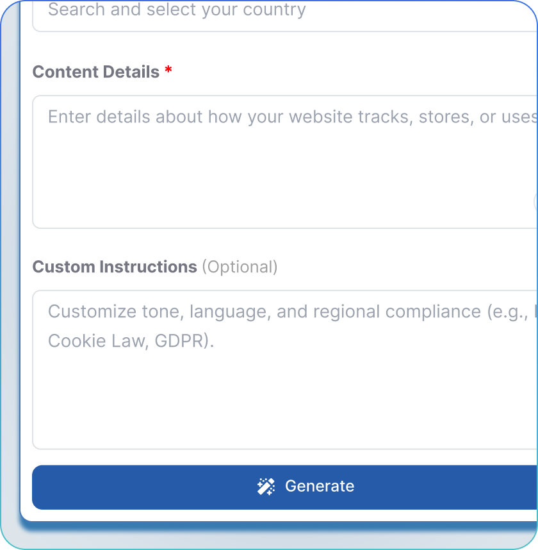Viewport: 538px width, 550px height.
Task: Click the Content Details heading
Action: 96,71
